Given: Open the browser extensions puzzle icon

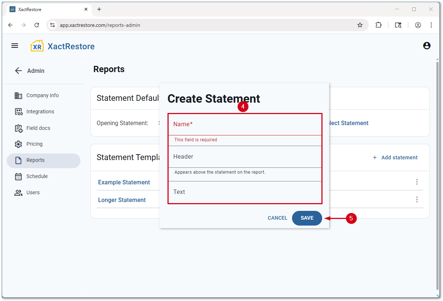Looking at the screenshot, I should click(x=378, y=25).
